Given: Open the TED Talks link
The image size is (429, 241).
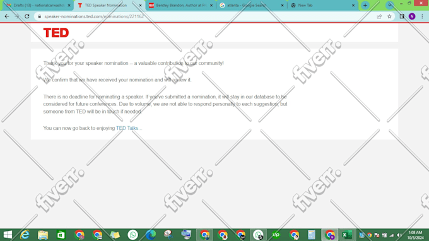Looking at the screenshot, I should (127, 128).
